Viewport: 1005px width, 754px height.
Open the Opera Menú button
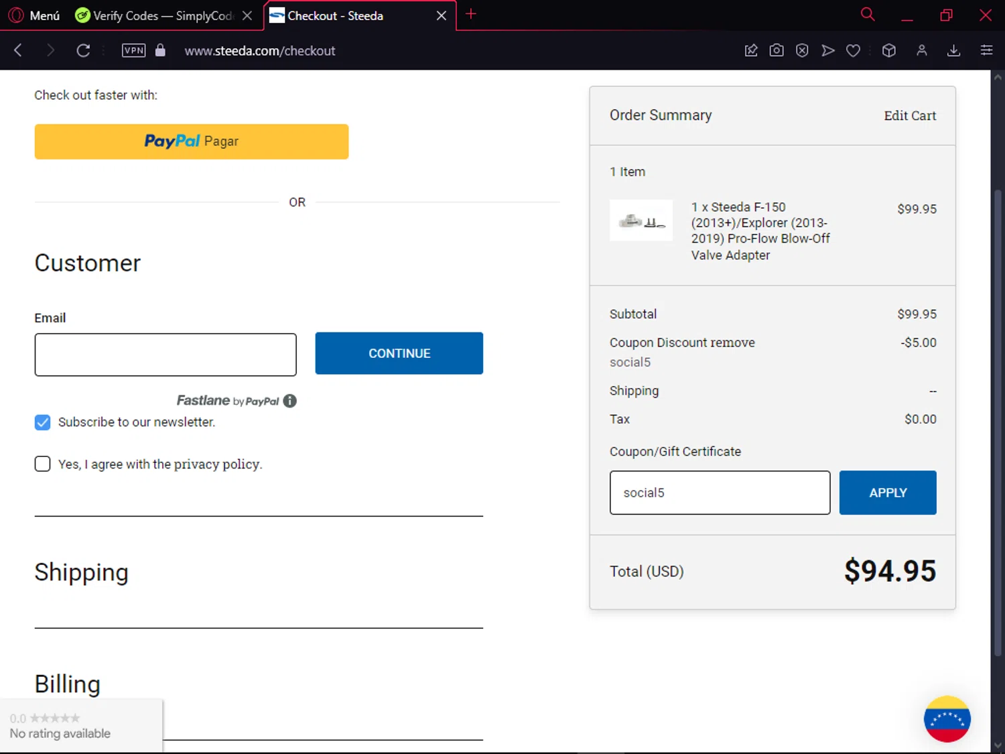coord(35,15)
